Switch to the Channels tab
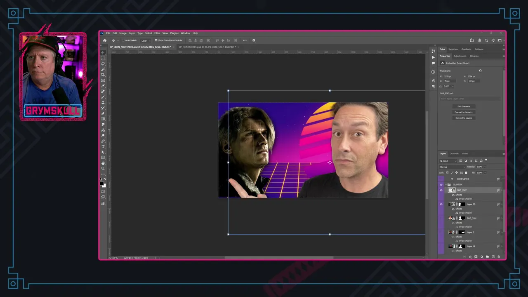 [454, 153]
